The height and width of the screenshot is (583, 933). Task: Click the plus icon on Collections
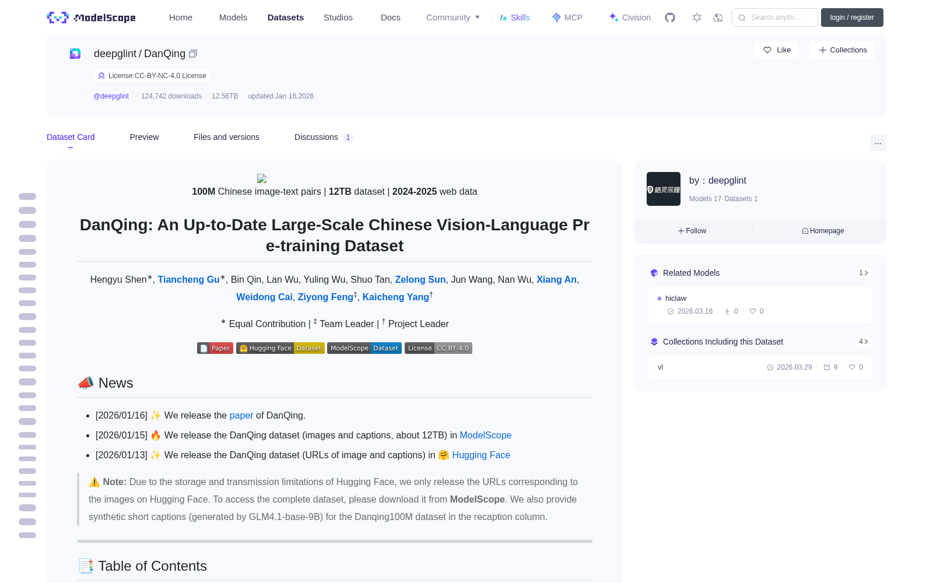(x=823, y=50)
